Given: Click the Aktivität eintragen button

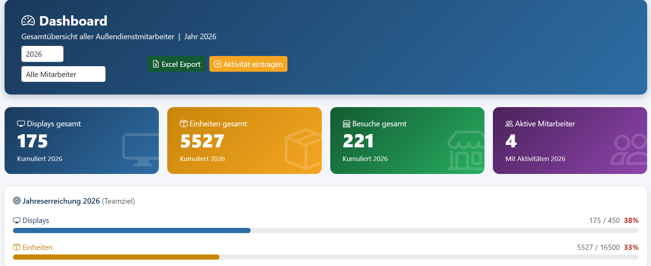Looking at the screenshot, I should point(248,64).
